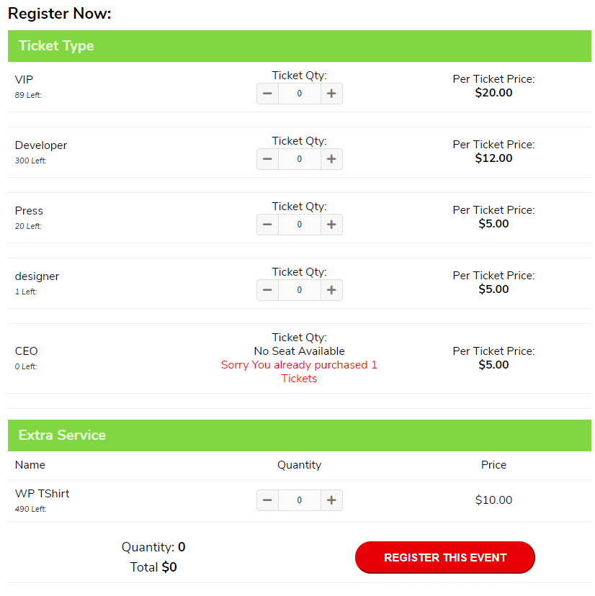This screenshot has height=596, width=595.
Task: Select the Press ticket quantity input
Action: pyautogui.click(x=300, y=225)
